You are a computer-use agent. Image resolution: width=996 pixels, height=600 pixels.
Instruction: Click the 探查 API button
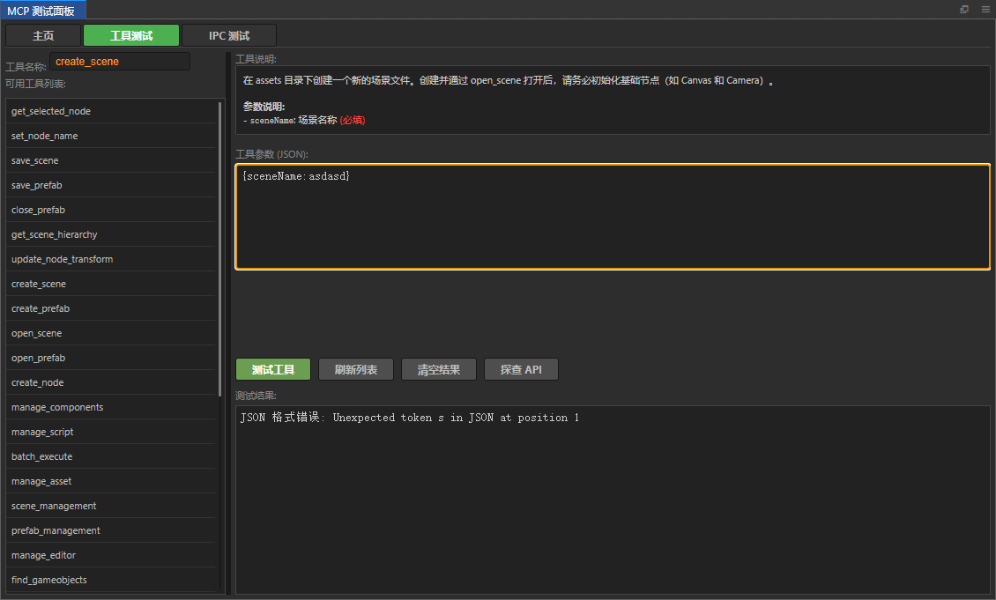click(x=521, y=369)
